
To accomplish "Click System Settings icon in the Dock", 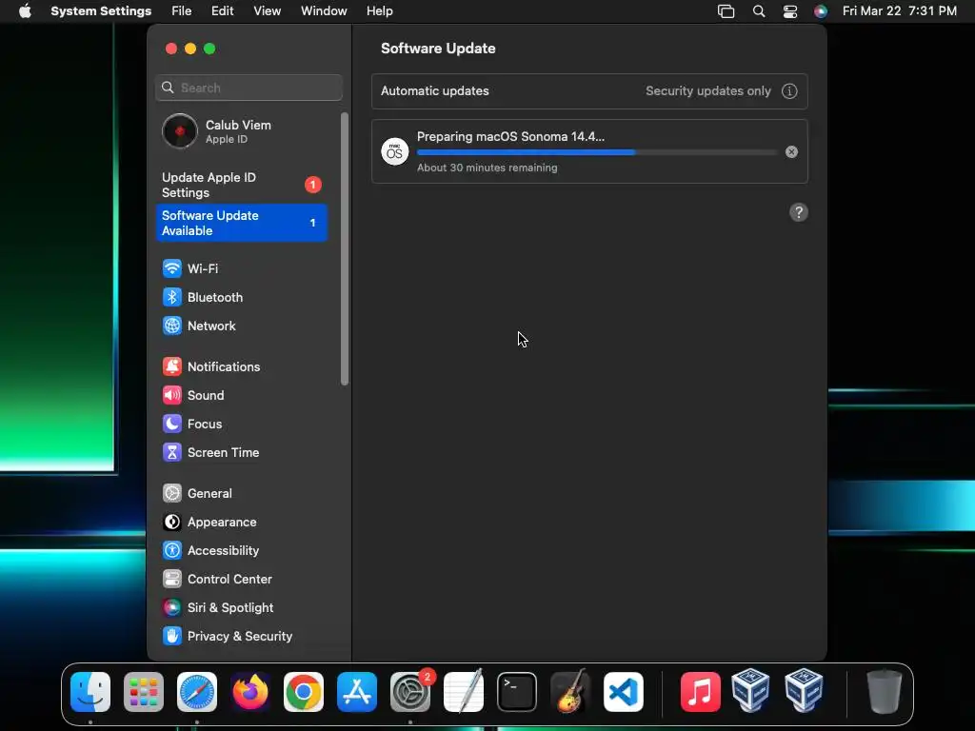I will (410, 692).
